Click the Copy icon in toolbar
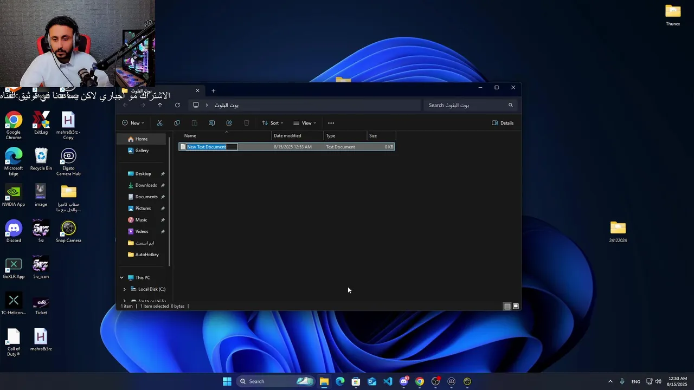The image size is (694, 390). tap(177, 123)
